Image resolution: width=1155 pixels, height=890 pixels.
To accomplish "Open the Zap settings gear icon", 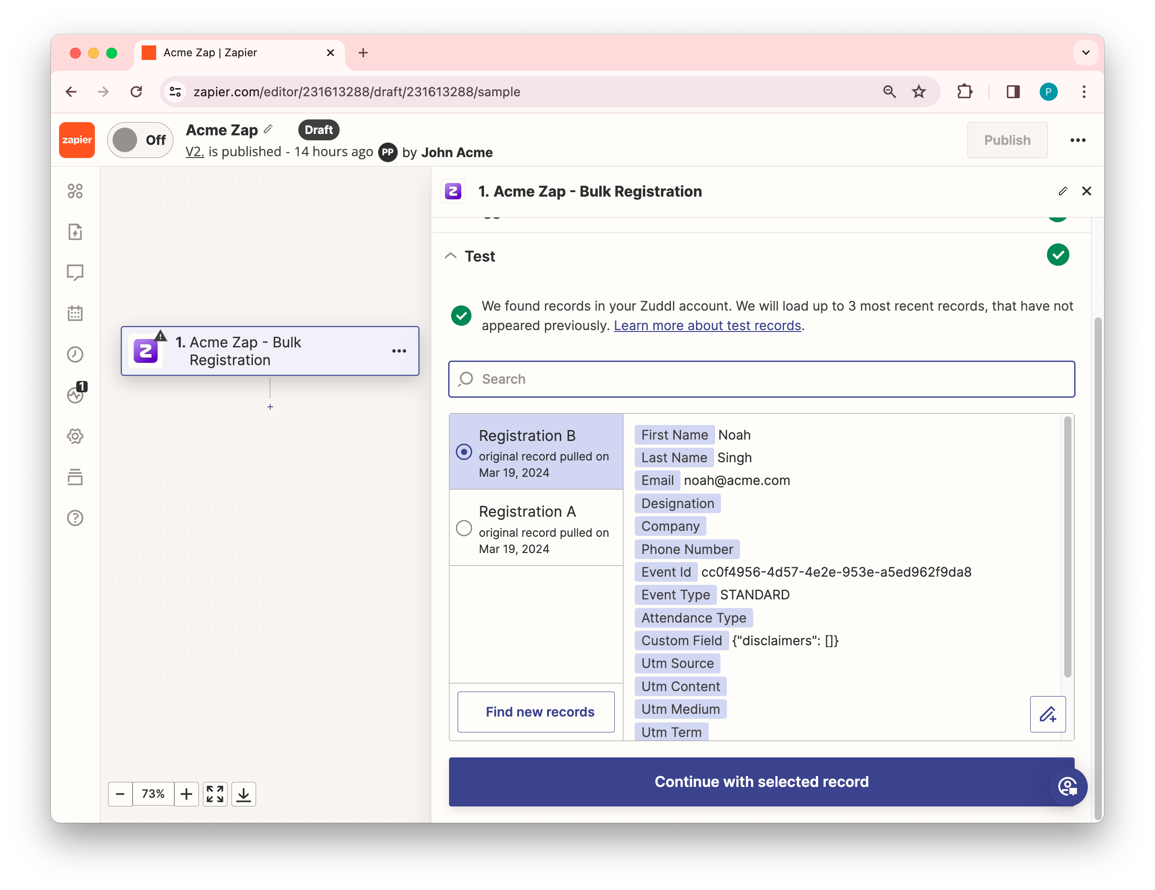I will point(75,436).
